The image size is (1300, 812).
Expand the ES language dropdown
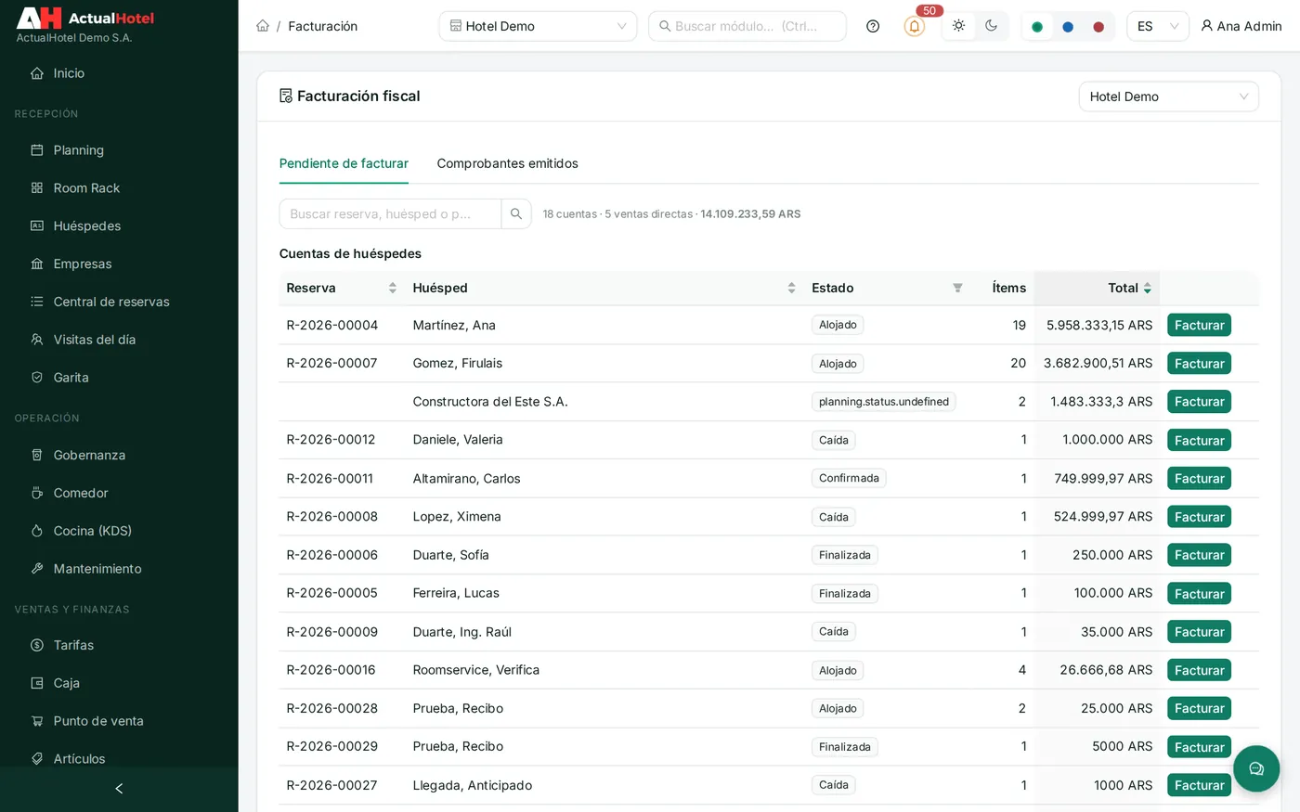(1157, 26)
